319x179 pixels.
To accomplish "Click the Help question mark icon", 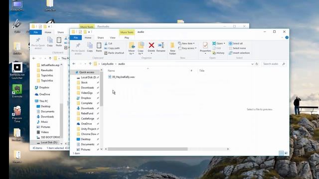I will tap(287, 38).
